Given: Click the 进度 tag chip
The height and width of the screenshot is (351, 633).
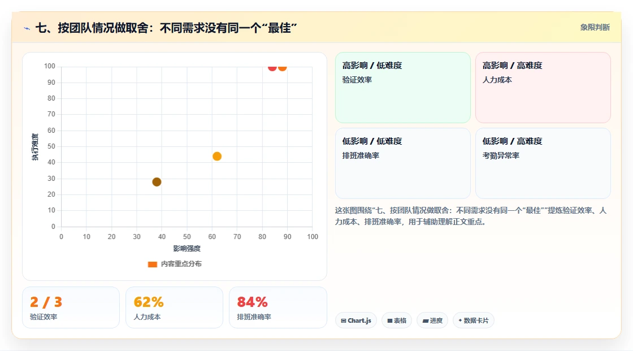Looking at the screenshot, I should coord(432,320).
